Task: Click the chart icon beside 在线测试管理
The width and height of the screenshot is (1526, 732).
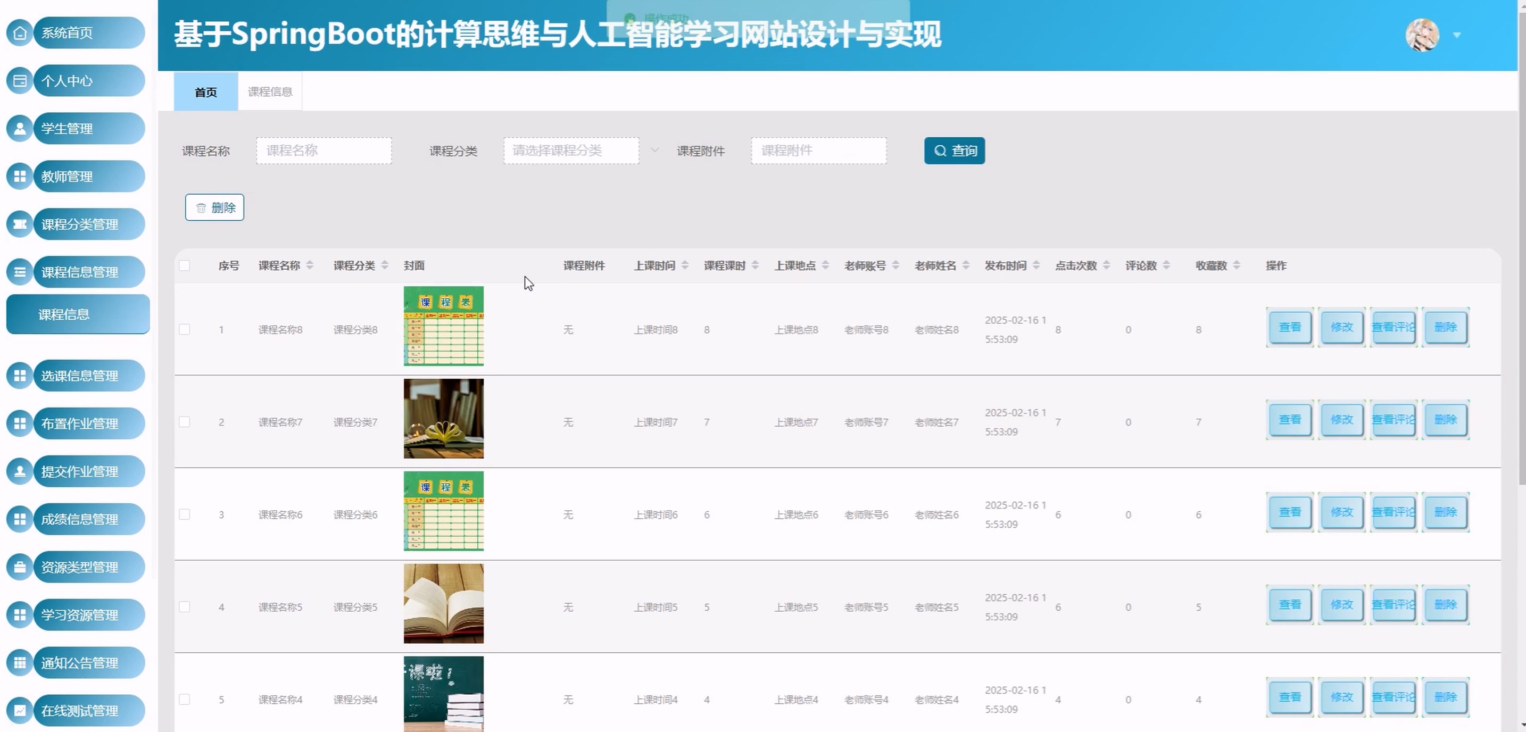Action: pyautogui.click(x=20, y=710)
